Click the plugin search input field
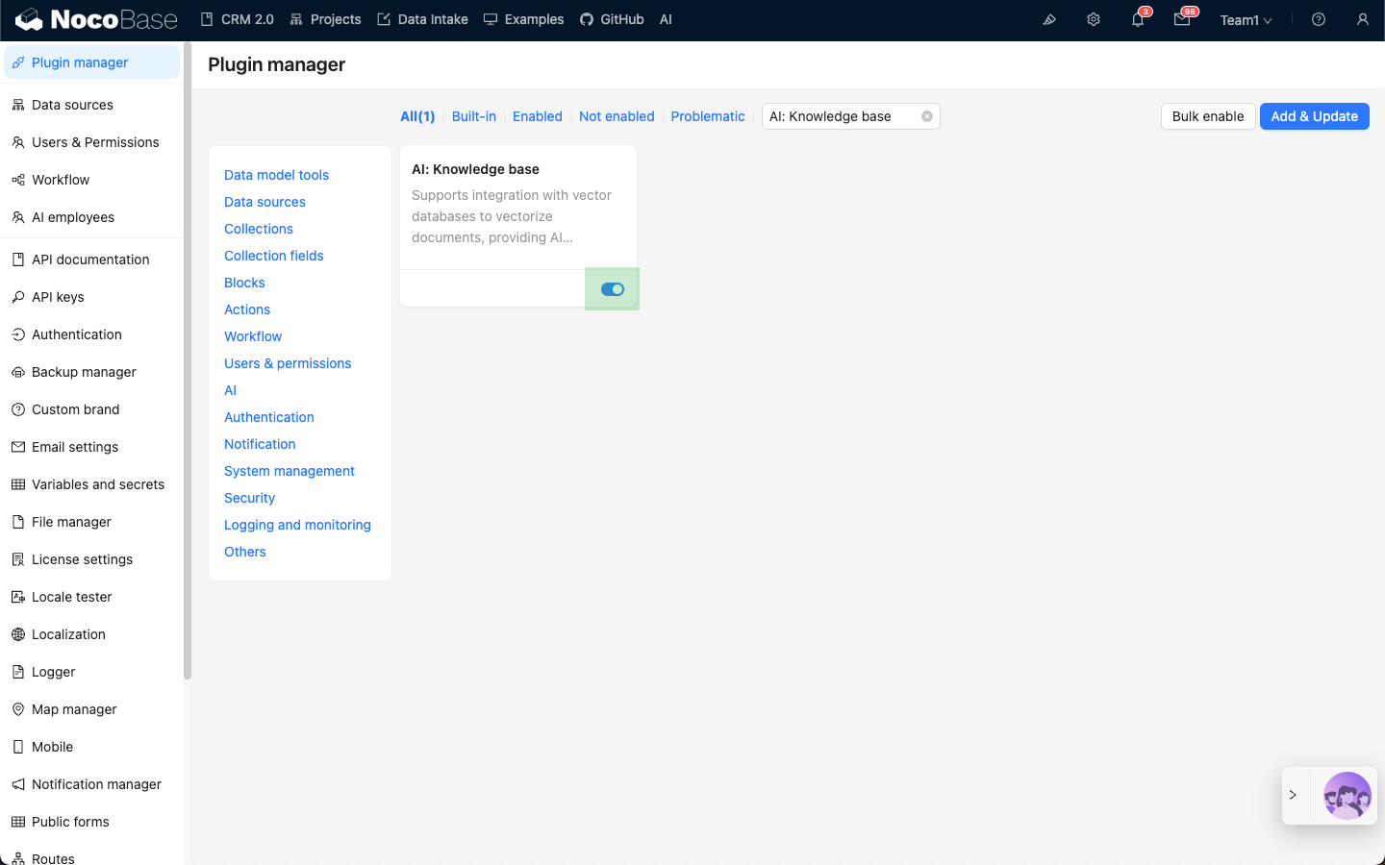 pyautogui.click(x=840, y=116)
